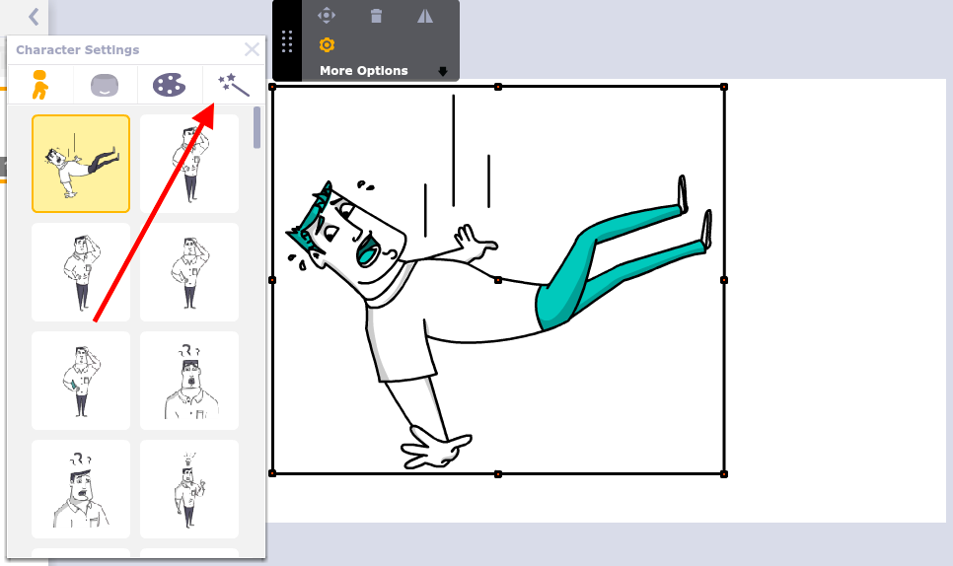The image size is (953, 566).
Task: Open the face expression tab
Action: tap(105, 86)
